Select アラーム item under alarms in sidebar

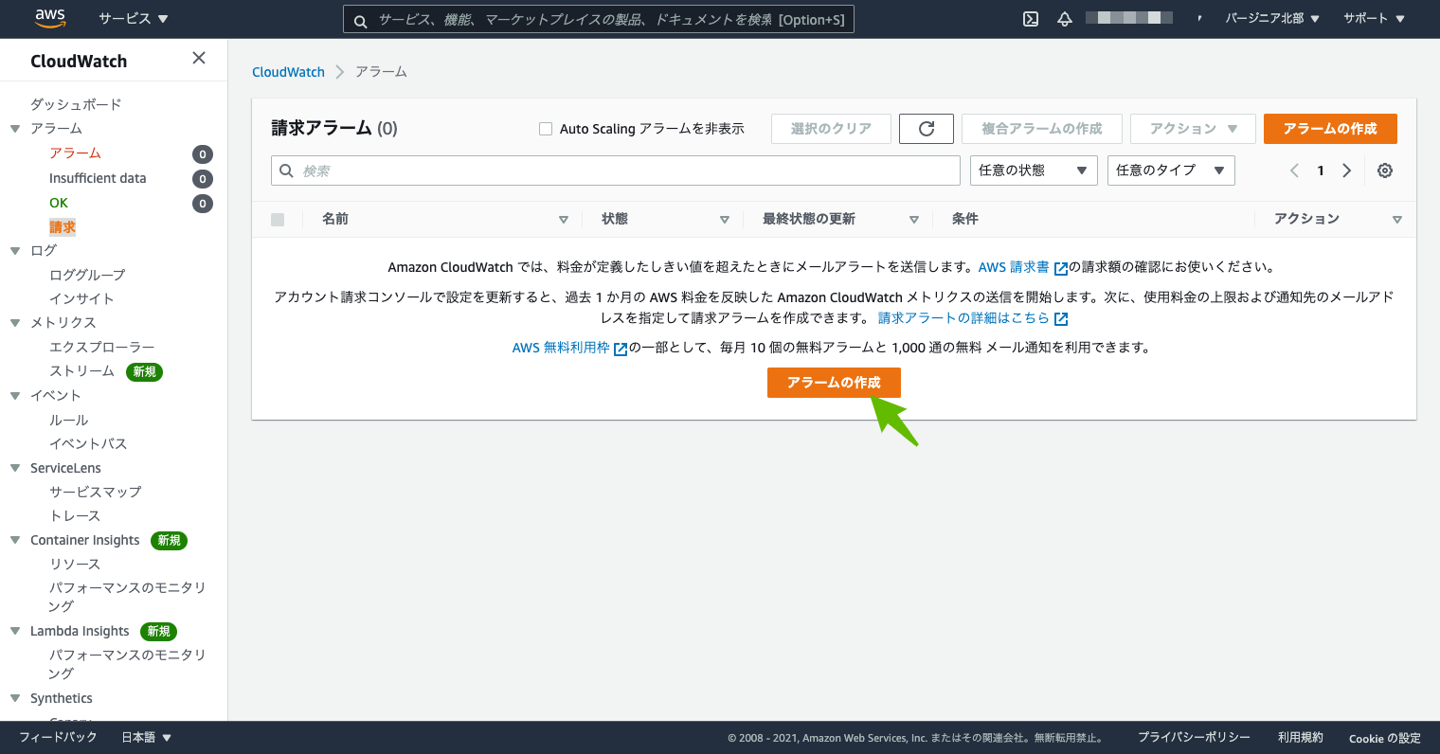coord(75,153)
